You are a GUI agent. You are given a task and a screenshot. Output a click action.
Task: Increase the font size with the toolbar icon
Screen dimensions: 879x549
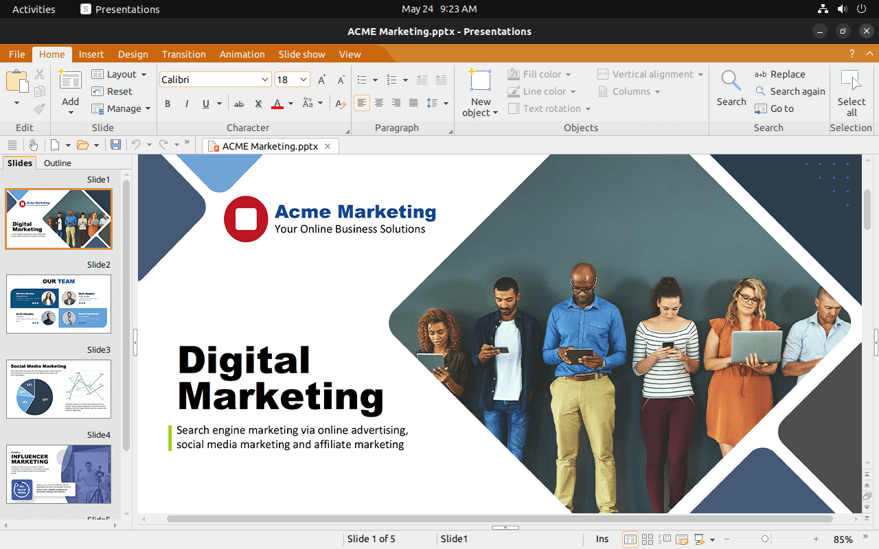coord(321,79)
